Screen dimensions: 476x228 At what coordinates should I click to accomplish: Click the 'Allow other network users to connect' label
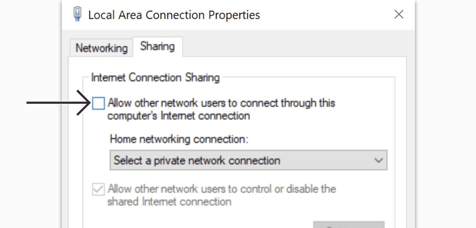pos(221,109)
